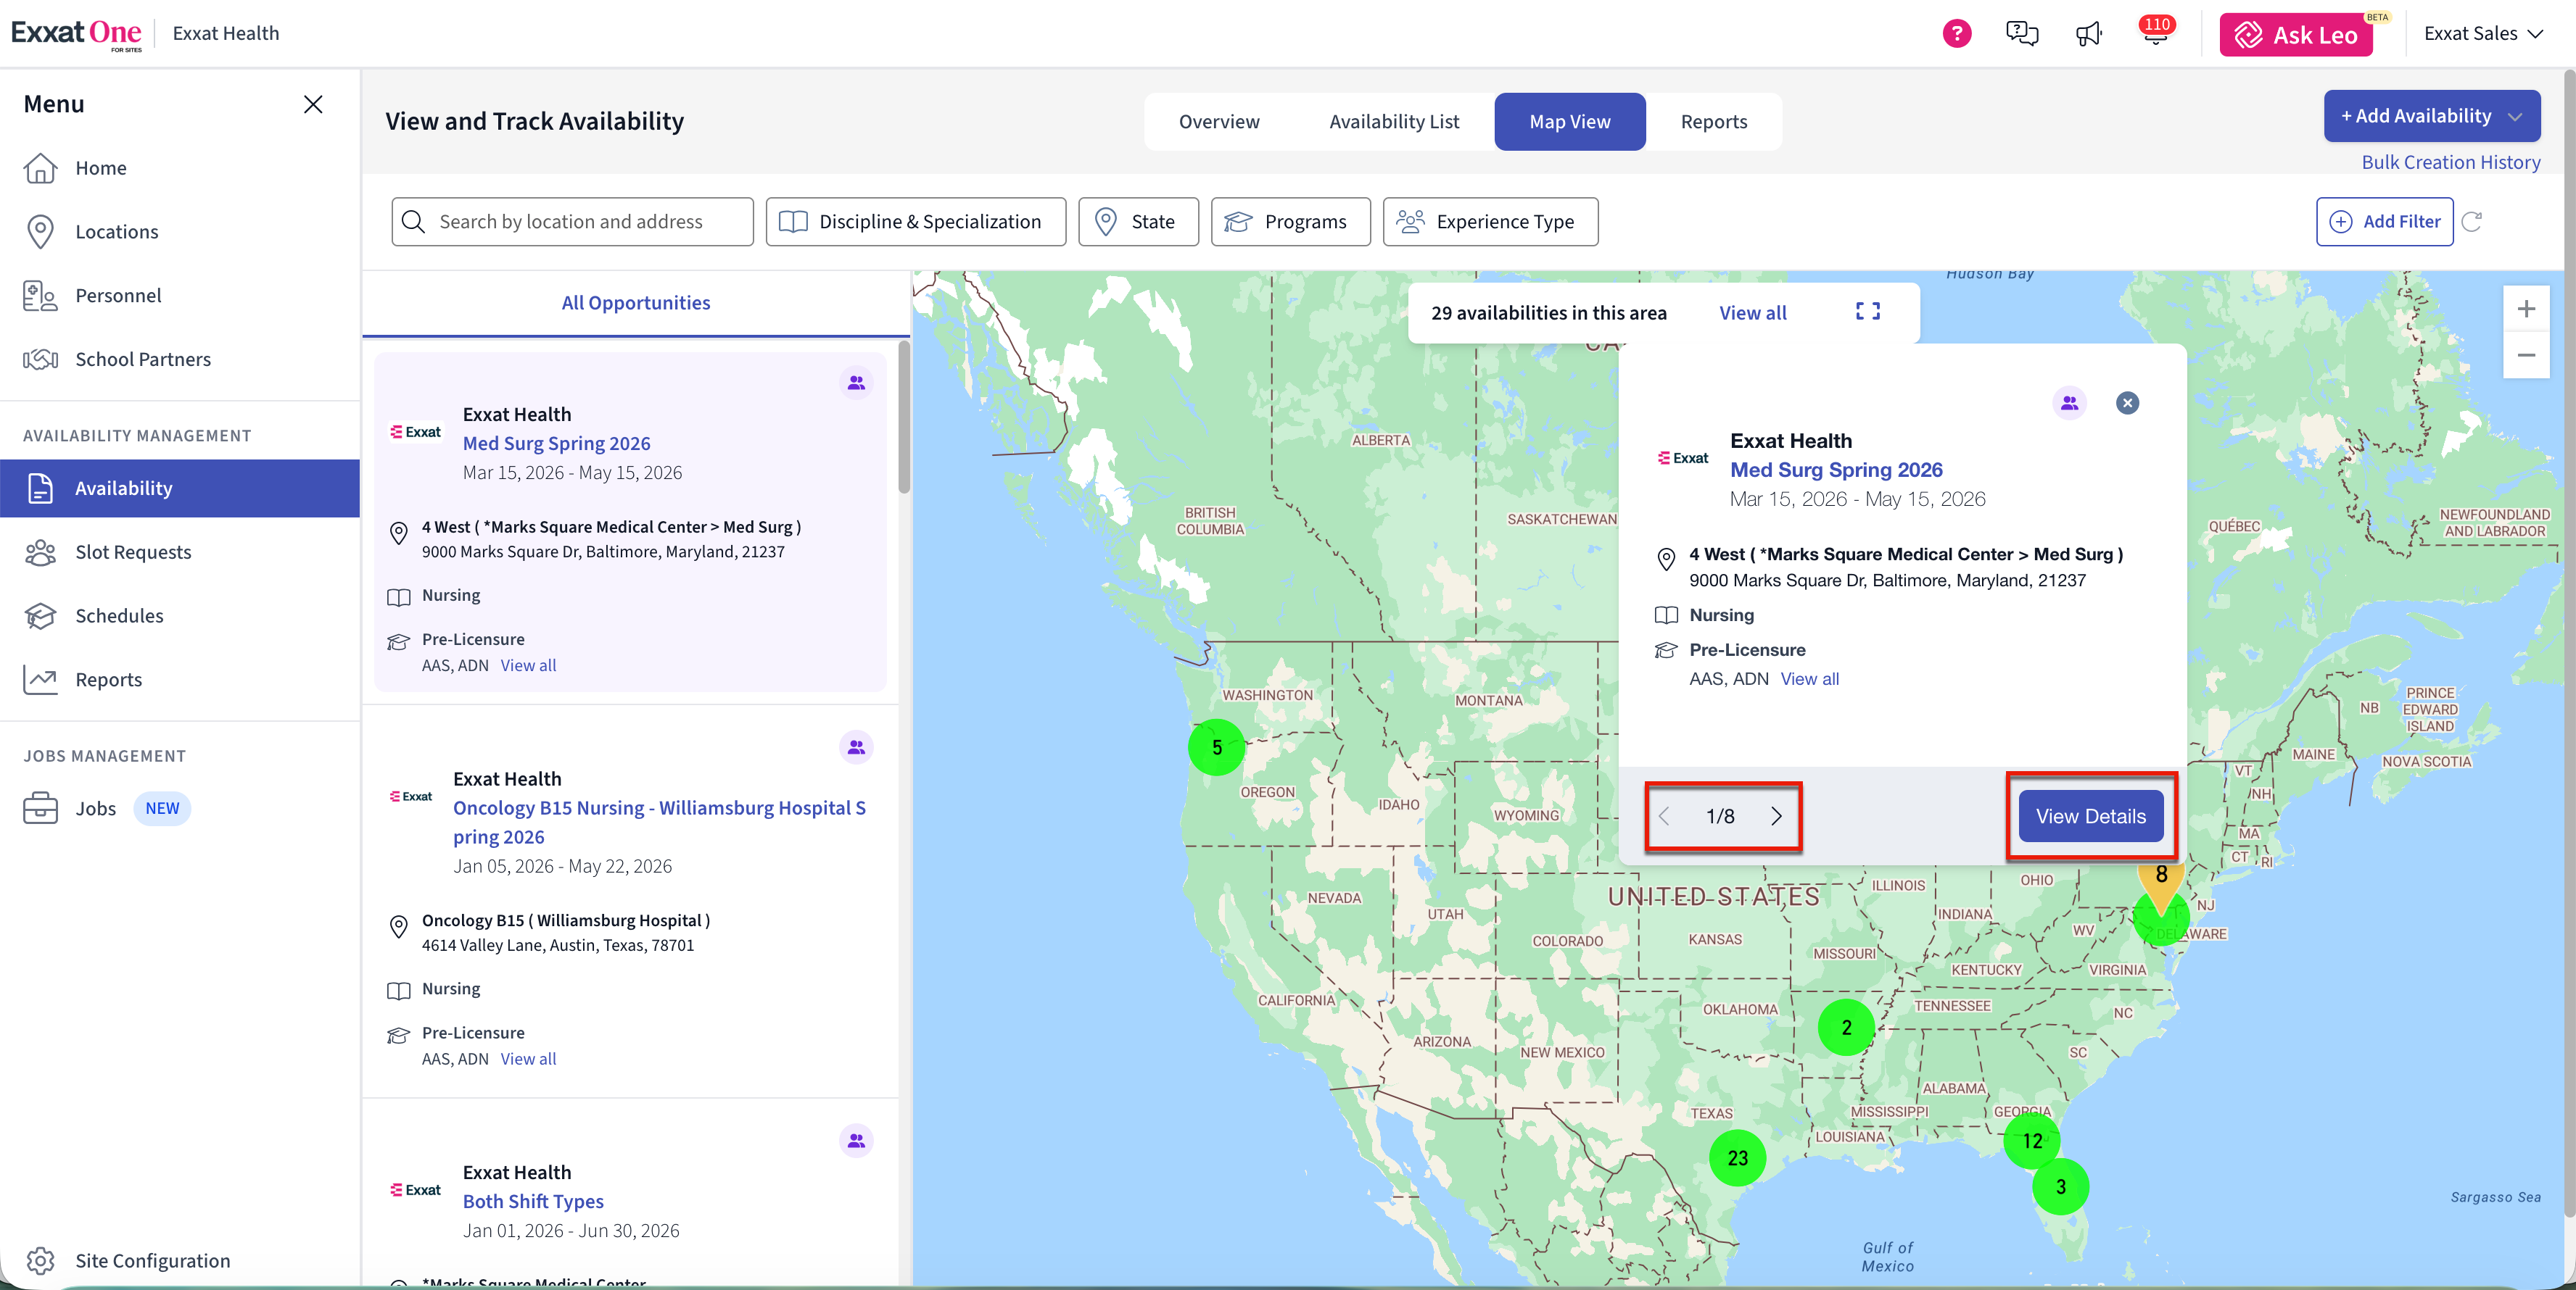Open the Discipline & Specialization filter

tap(915, 222)
